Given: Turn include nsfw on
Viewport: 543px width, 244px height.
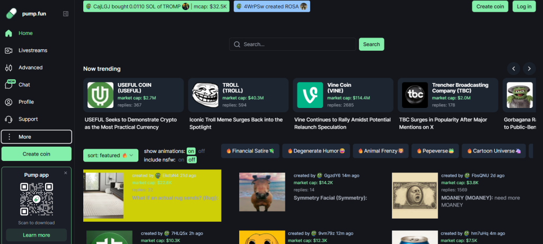Looking at the screenshot, I should tap(181, 160).
